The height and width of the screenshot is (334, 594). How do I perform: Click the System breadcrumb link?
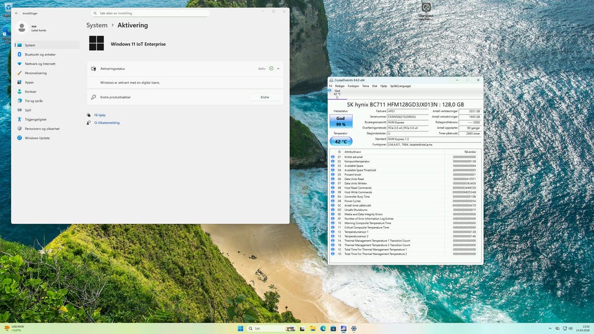click(x=97, y=25)
